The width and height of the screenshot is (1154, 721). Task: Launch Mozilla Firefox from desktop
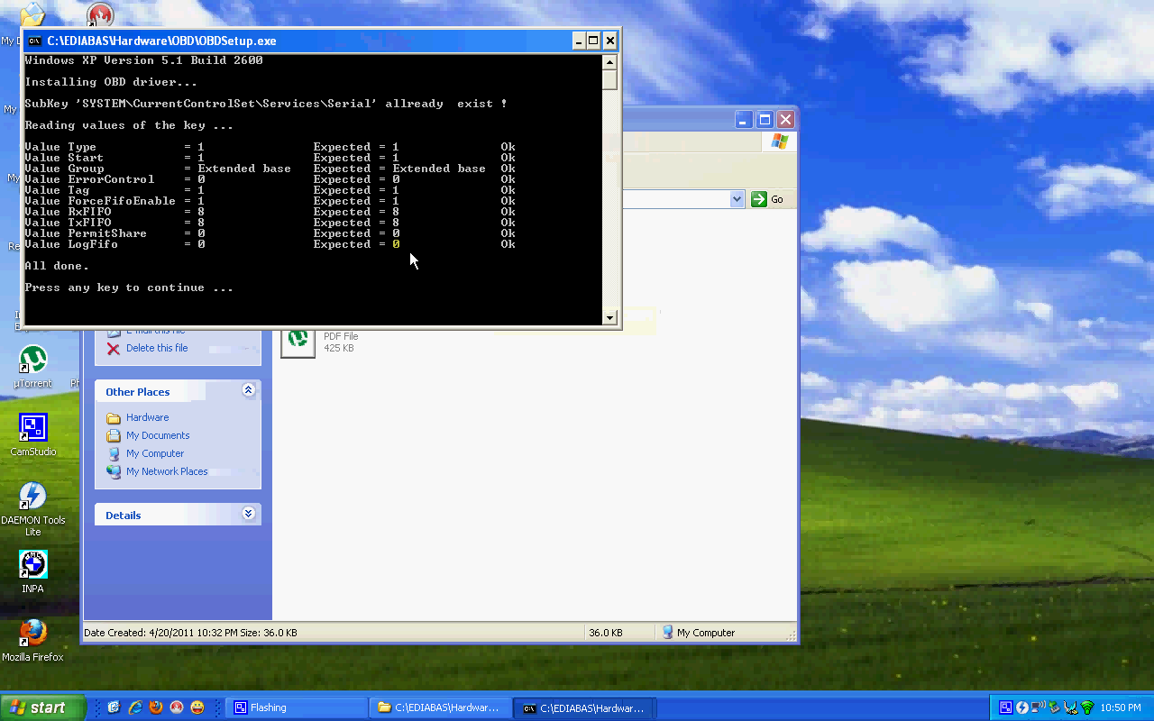click(x=32, y=634)
